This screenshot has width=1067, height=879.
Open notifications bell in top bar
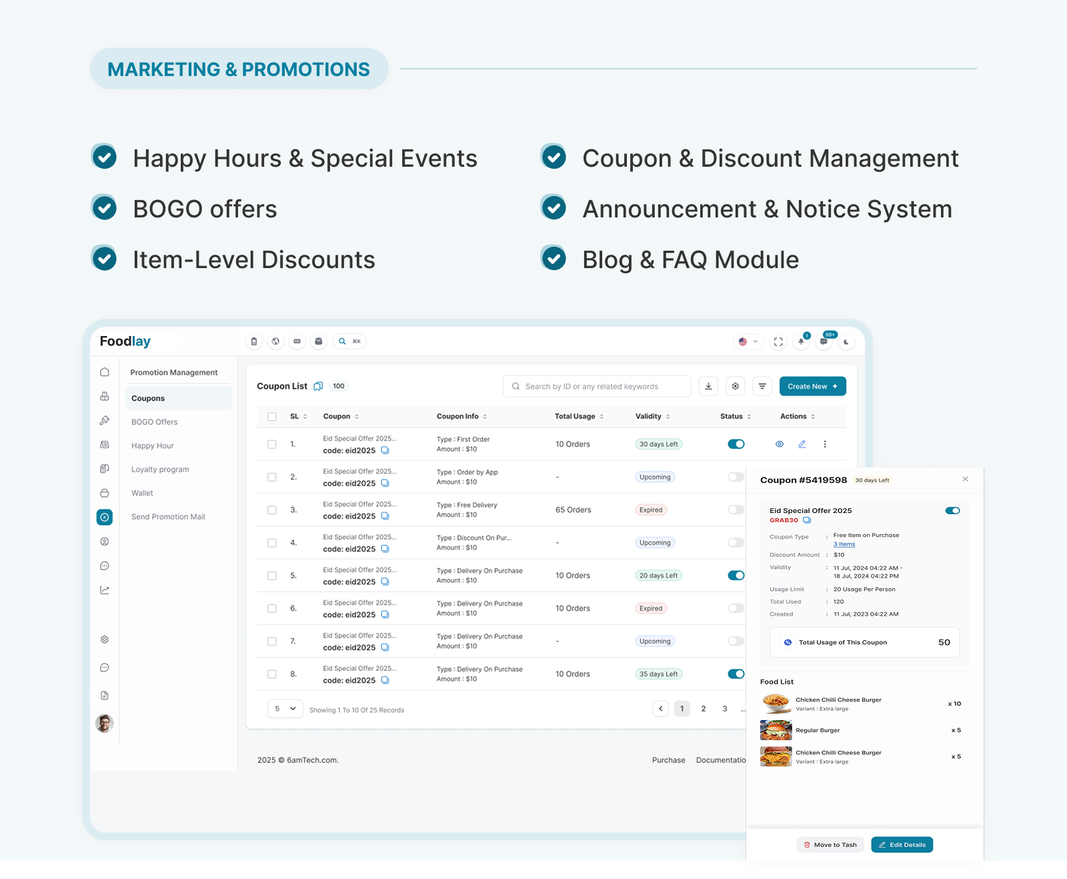tap(801, 341)
